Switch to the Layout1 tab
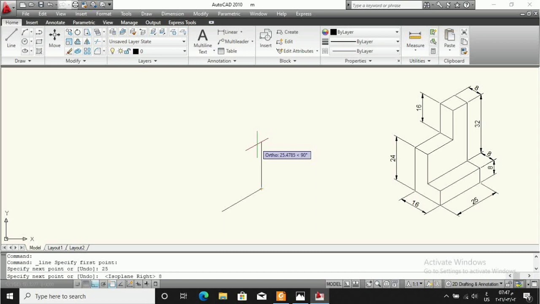The width and height of the screenshot is (540, 304). pyautogui.click(x=55, y=248)
